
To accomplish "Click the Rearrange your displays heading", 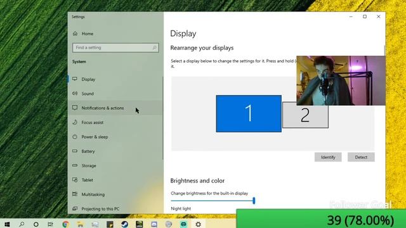I will [202, 48].
